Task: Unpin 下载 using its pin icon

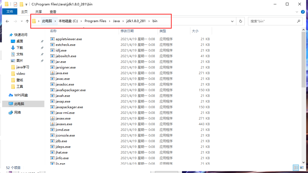Action: pyautogui.click(x=42, y=48)
